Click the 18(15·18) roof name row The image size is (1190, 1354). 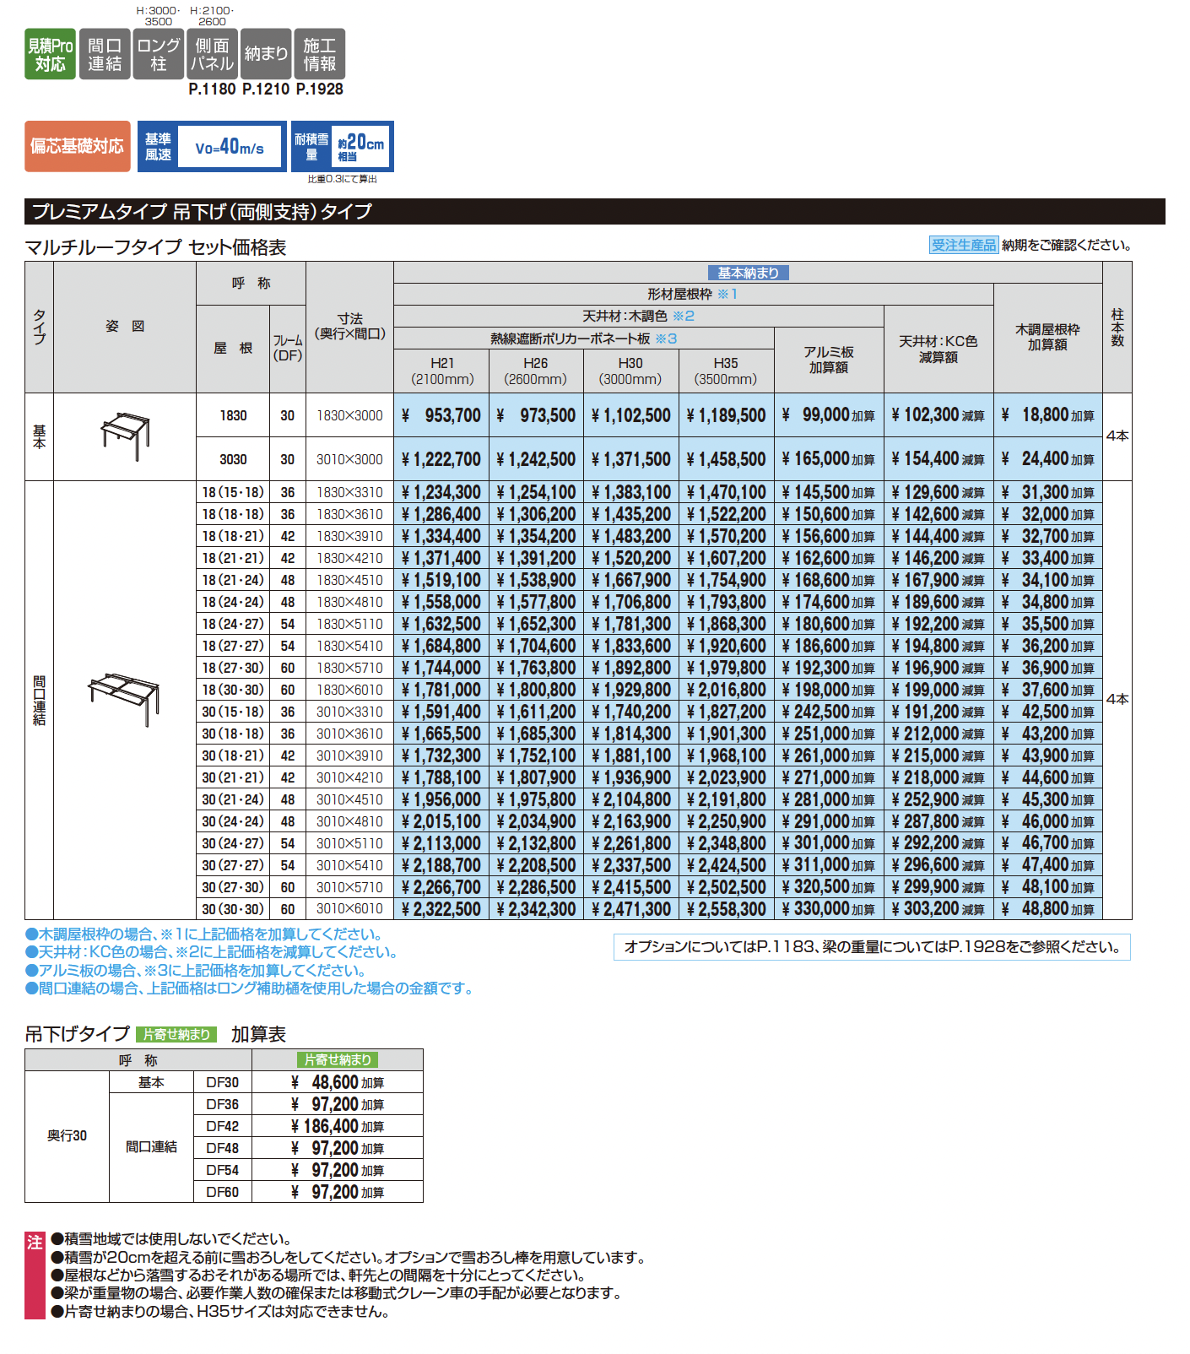pyautogui.click(x=233, y=492)
